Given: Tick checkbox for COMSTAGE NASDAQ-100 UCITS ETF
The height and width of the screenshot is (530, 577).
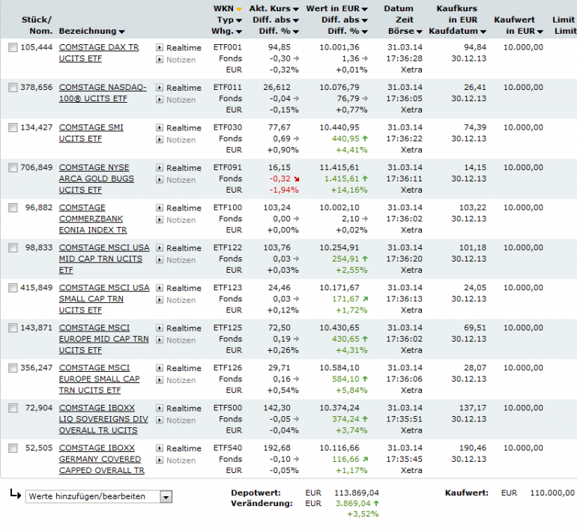Looking at the screenshot, I should click(13, 88).
